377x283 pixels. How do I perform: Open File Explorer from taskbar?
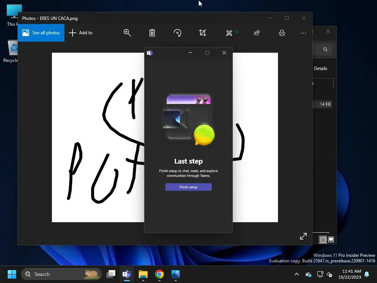pyautogui.click(x=143, y=274)
